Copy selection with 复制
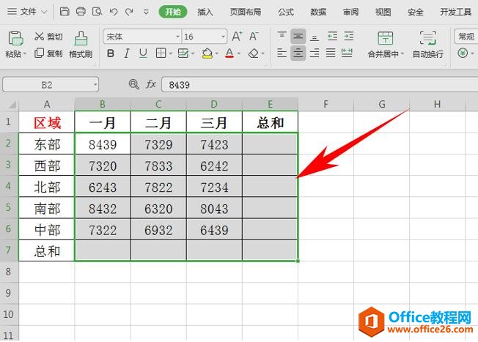Viewport: 478px width, 342px height. click(x=48, y=53)
